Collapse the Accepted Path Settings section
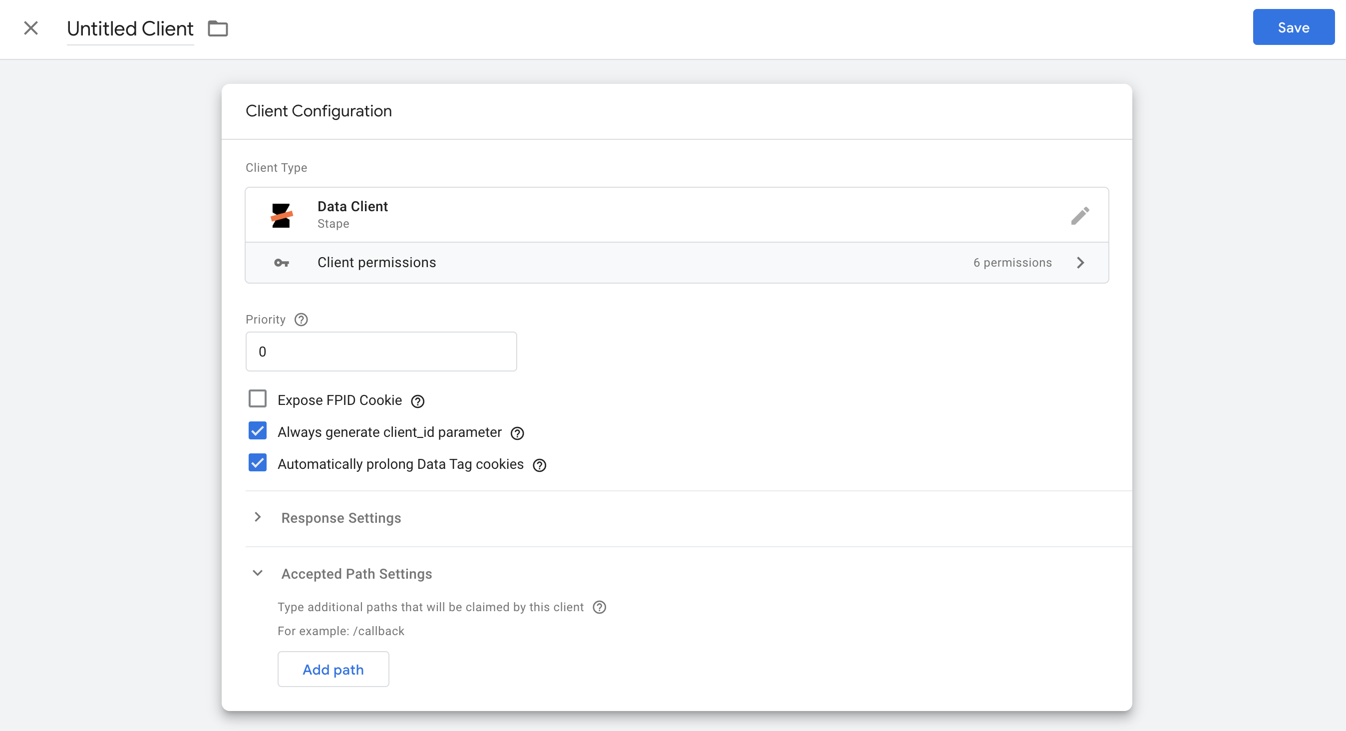The height and width of the screenshot is (731, 1346). [x=258, y=573]
